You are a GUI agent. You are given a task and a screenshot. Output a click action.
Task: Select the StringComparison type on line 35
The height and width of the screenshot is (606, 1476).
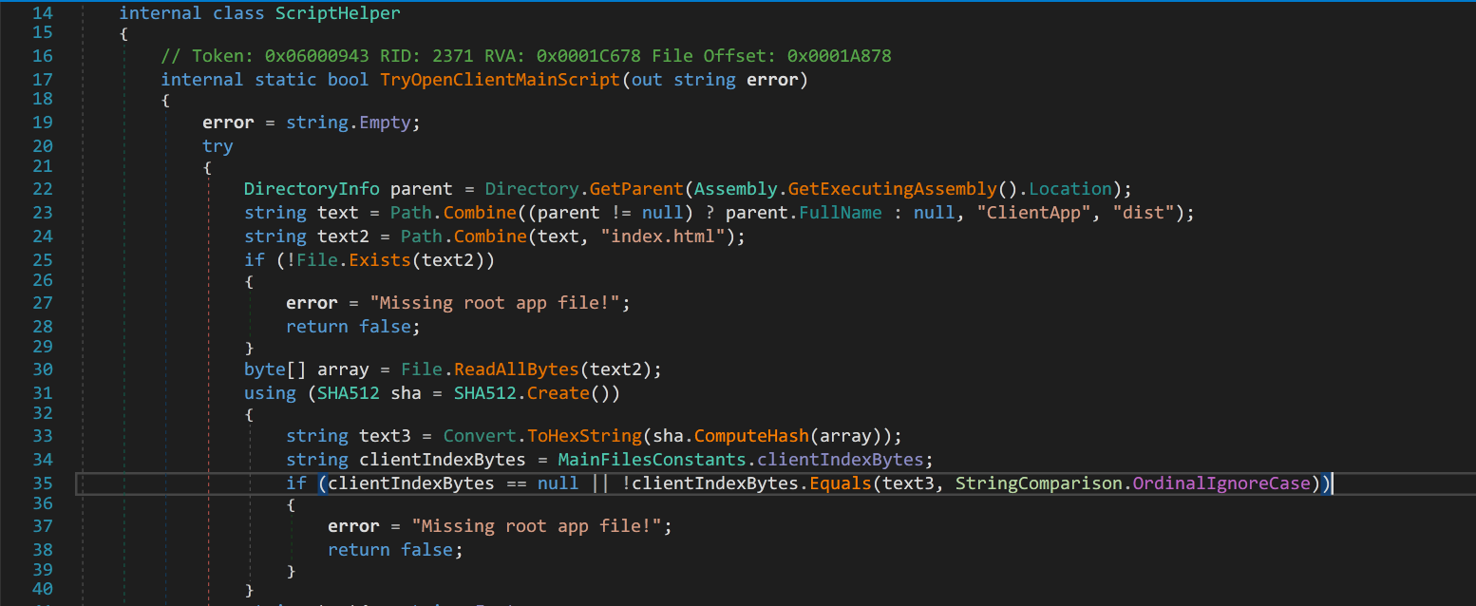click(x=1039, y=483)
